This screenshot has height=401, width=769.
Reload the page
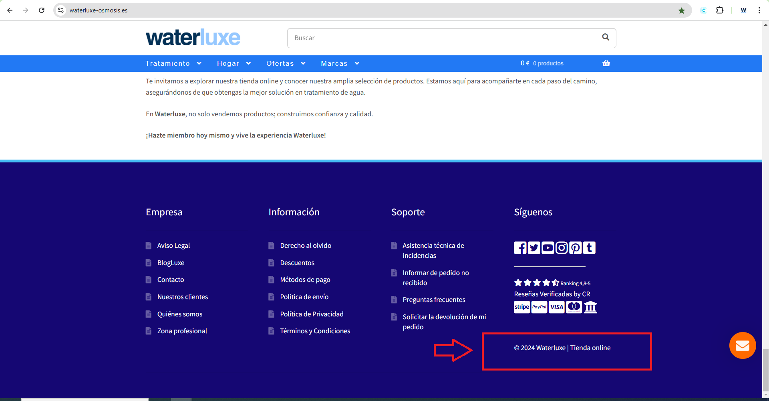pyautogui.click(x=42, y=10)
